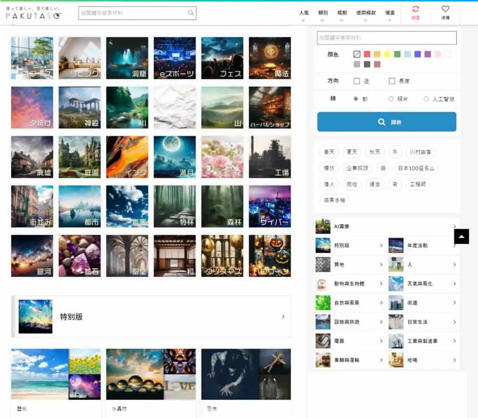The width and height of the screenshot is (478, 418).
Task: Click the 秋天 tag
Action: (x=375, y=152)
